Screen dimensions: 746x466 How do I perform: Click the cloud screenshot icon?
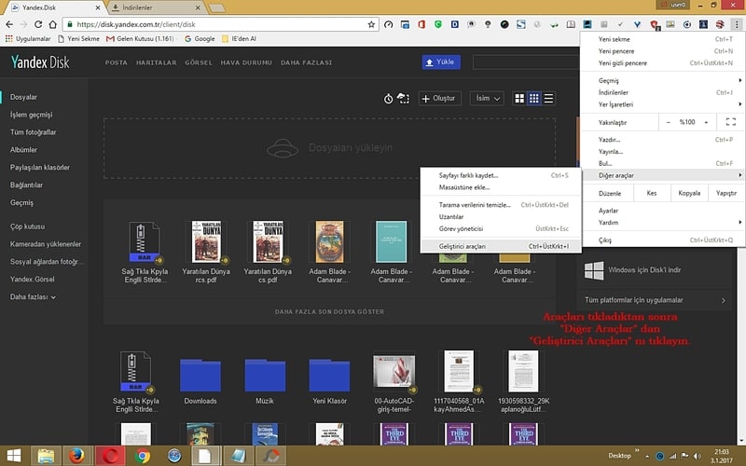coord(403,99)
